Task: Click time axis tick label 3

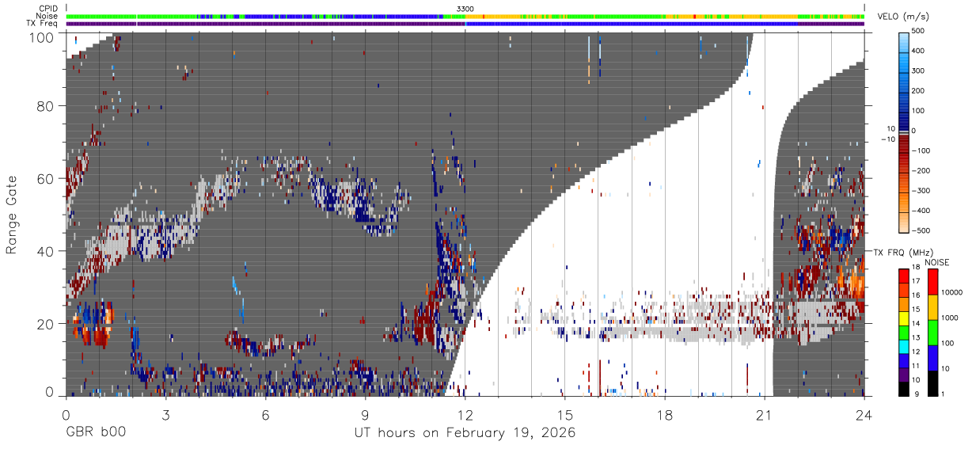Action: pyautogui.click(x=165, y=414)
